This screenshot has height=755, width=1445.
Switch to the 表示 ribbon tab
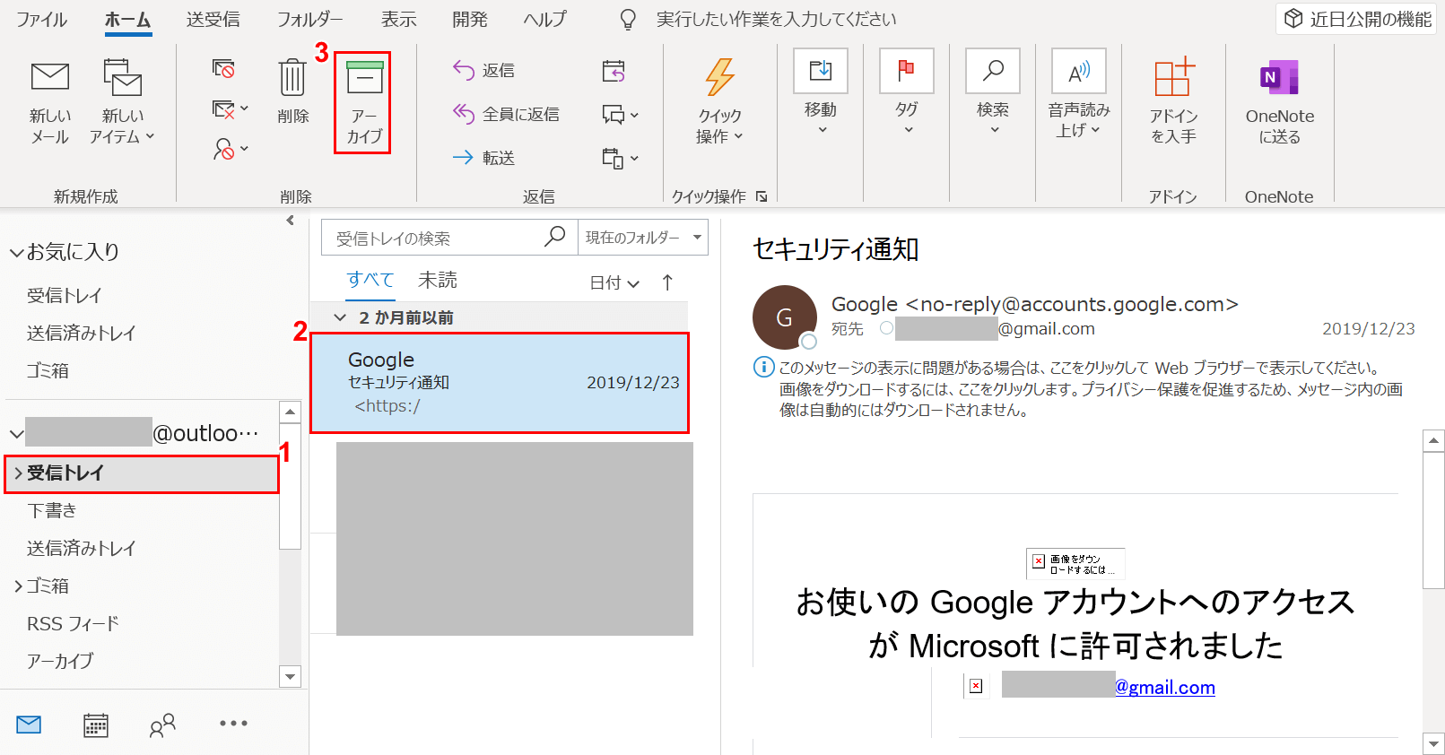click(x=398, y=19)
